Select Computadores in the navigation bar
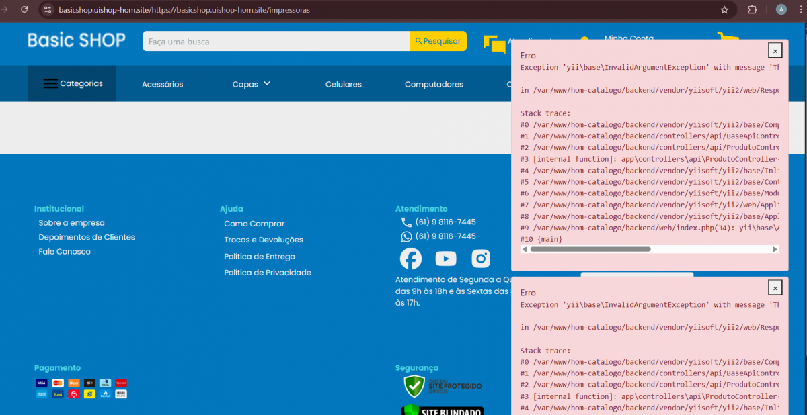 [434, 85]
